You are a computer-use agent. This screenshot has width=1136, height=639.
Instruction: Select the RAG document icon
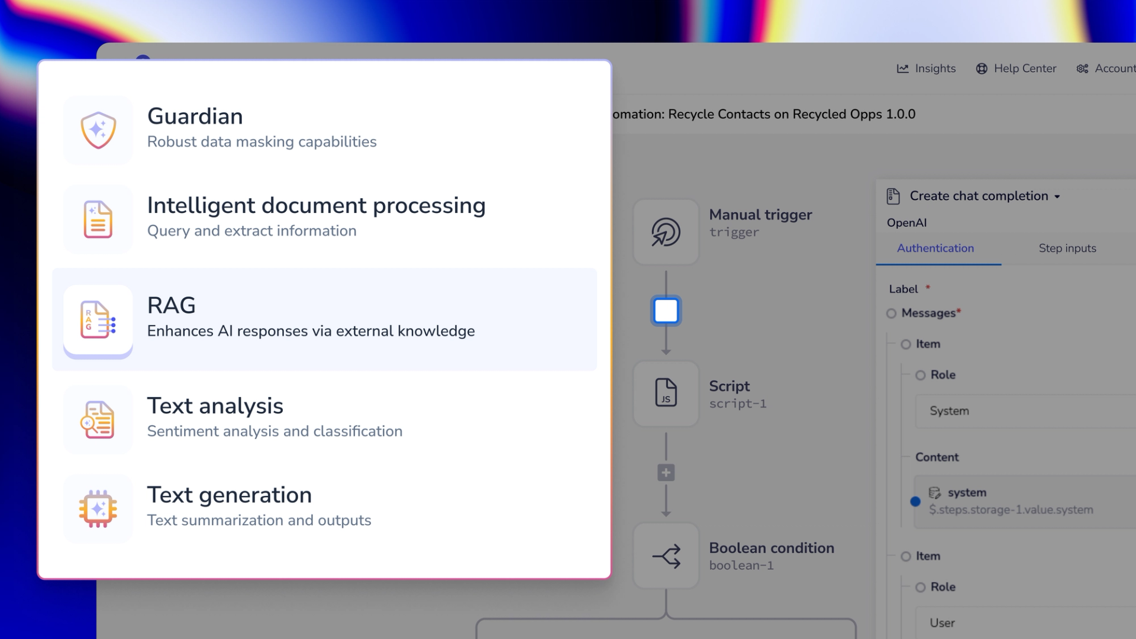click(98, 320)
